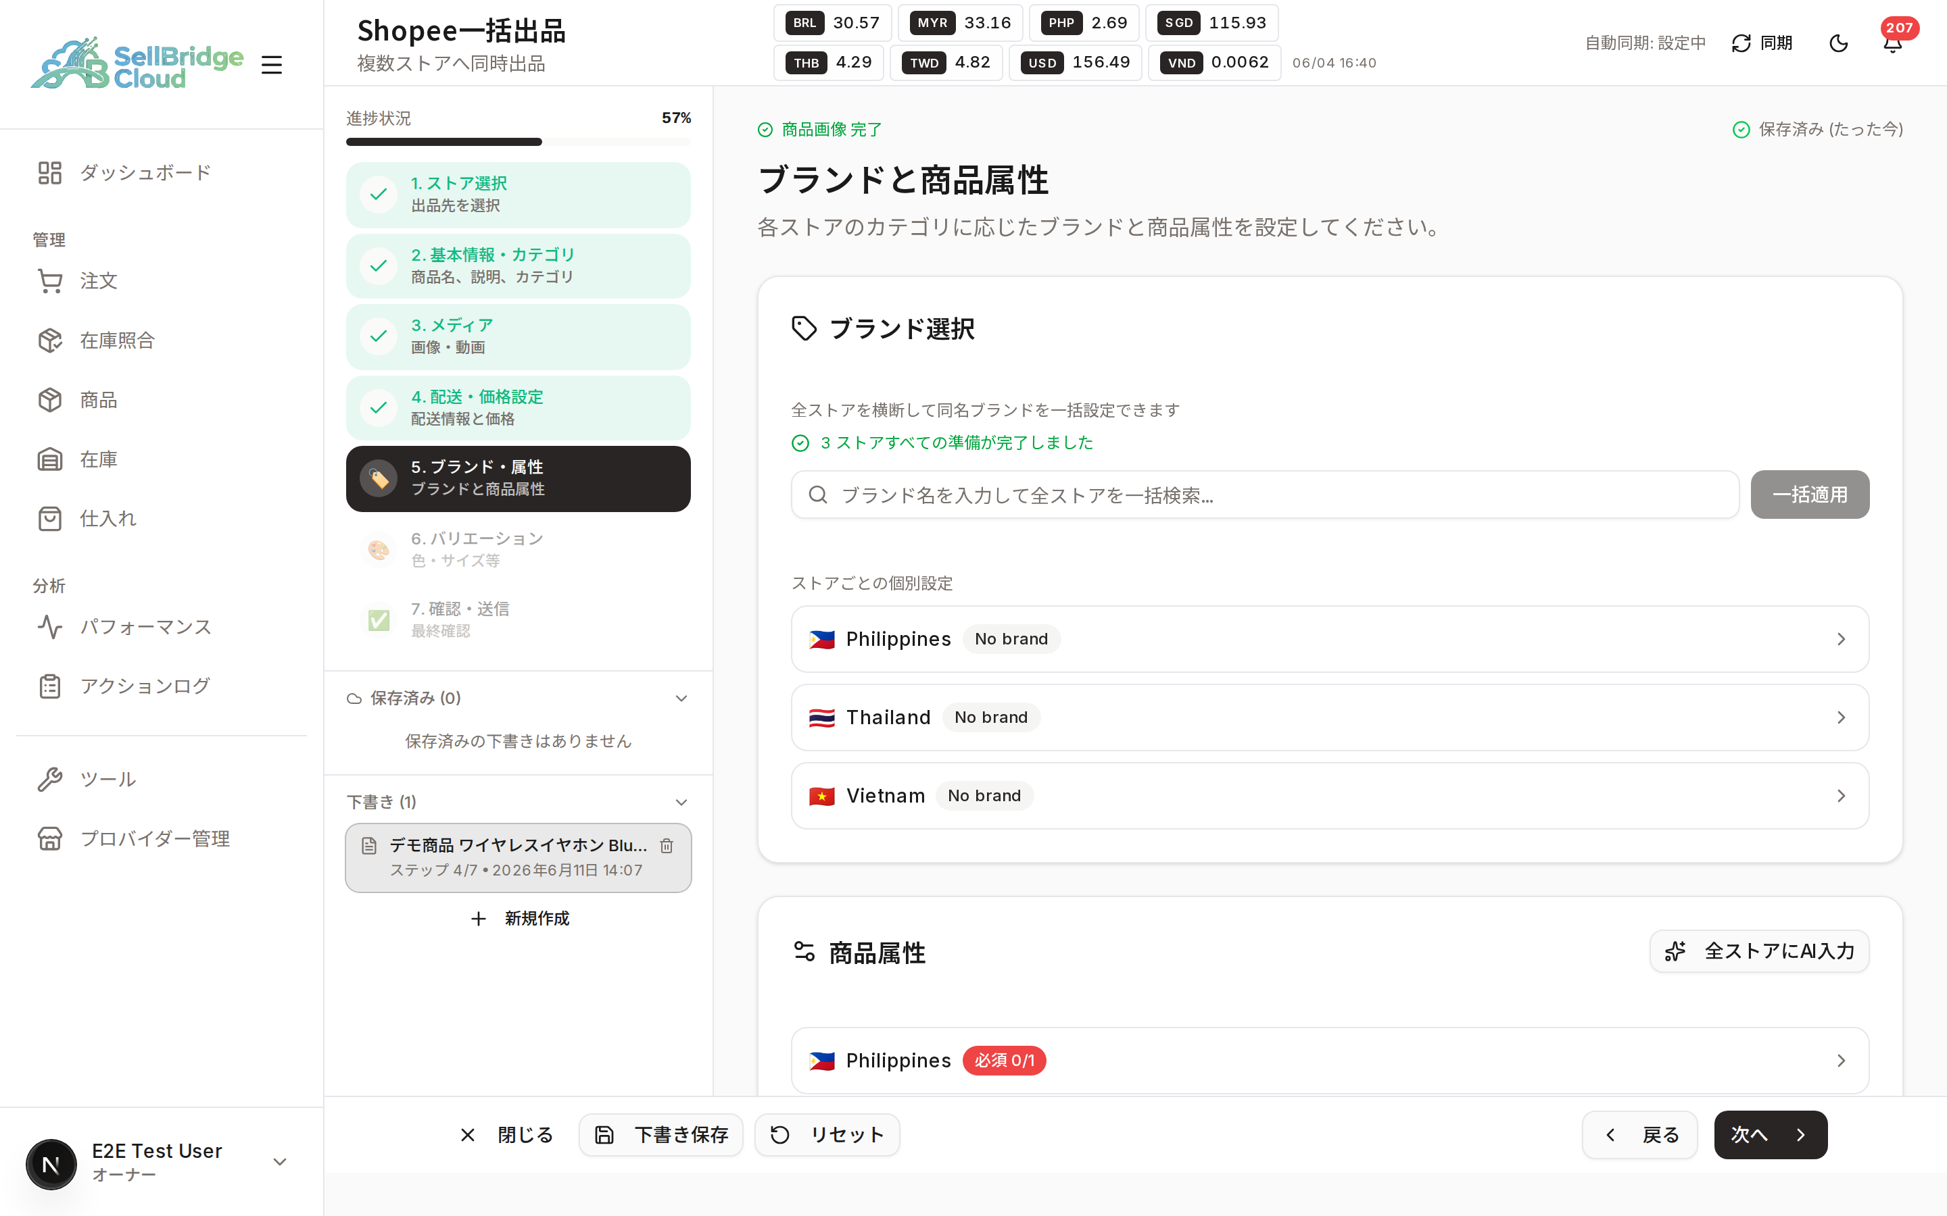Click 商品画像 完了 status
1947x1216 pixels.
tap(820, 130)
